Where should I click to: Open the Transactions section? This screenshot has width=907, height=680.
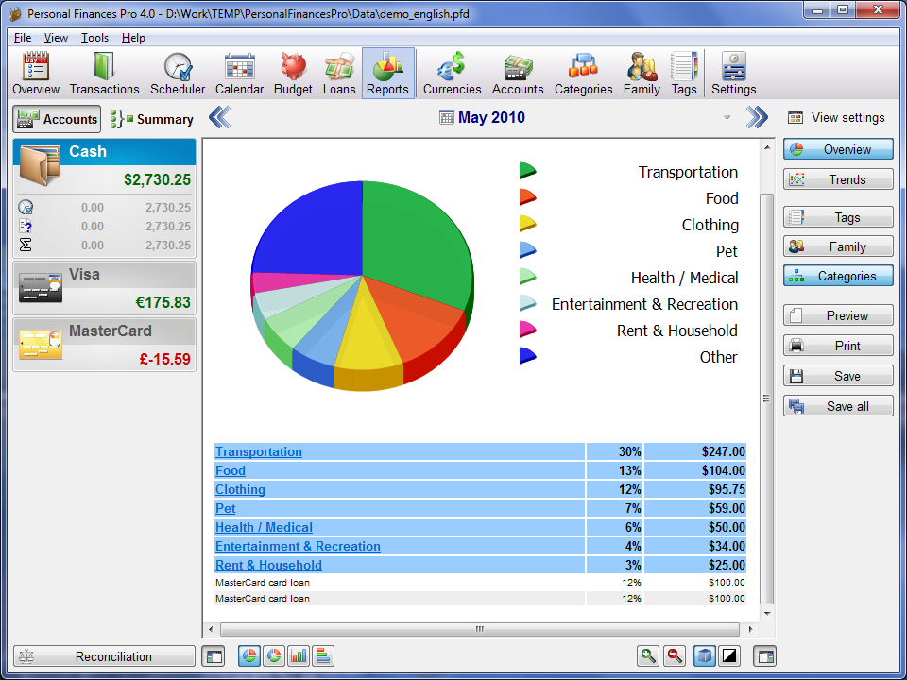[x=104, y=74]
